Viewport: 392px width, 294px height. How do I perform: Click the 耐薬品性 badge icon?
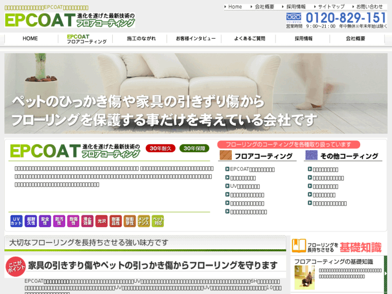point(115,221)
